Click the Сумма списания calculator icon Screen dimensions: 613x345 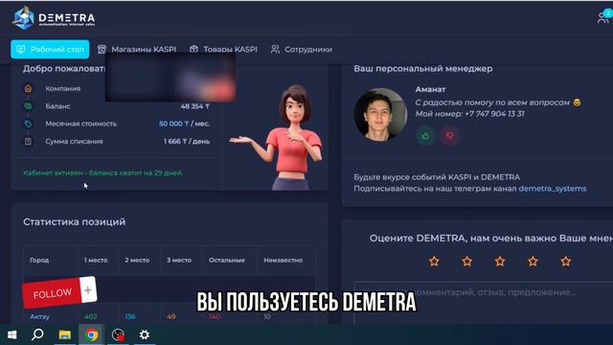click(28, 141)
